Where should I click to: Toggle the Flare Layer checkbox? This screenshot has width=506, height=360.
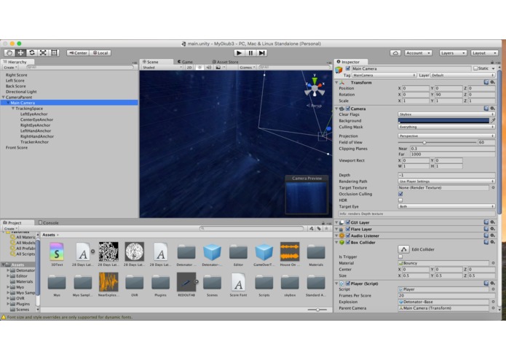(x=348, y=229)
